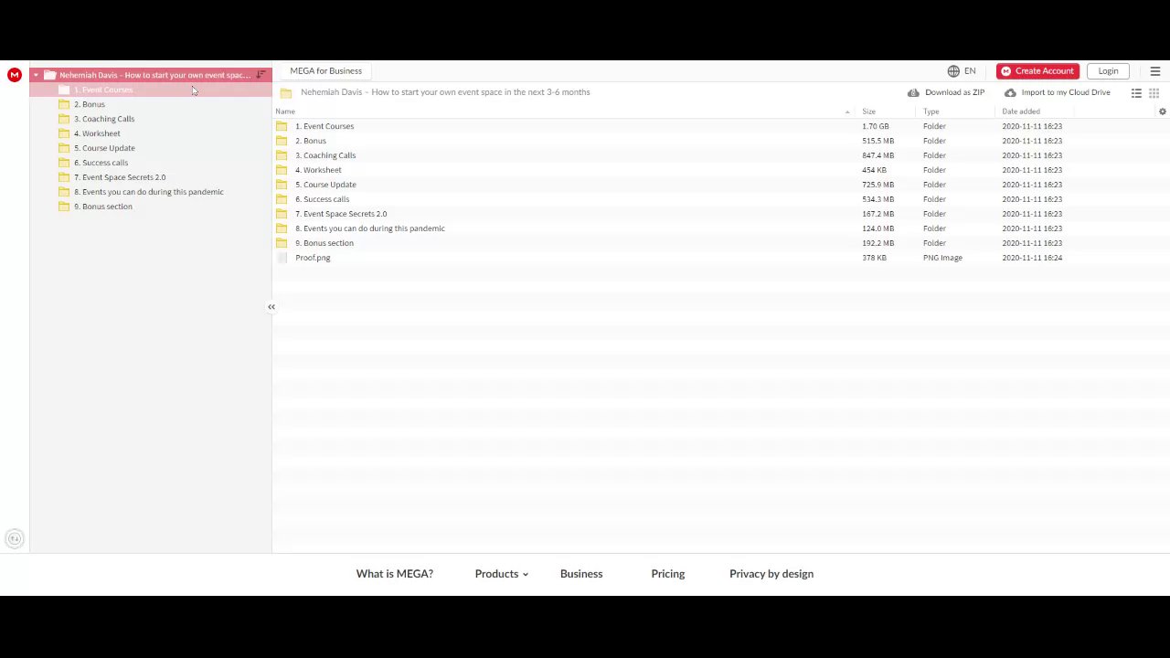
Task: Open the hamburger menu icon
Action: 1155,71
